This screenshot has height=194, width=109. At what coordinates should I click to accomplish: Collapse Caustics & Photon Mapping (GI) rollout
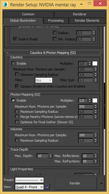point(53,53)
